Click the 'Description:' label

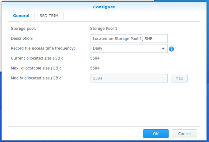click(22, 38)
